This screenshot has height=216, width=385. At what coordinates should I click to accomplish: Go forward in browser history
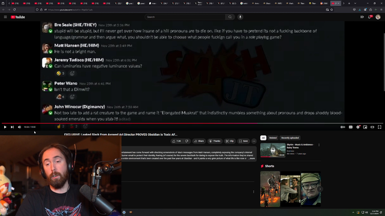tap(9, 10)
